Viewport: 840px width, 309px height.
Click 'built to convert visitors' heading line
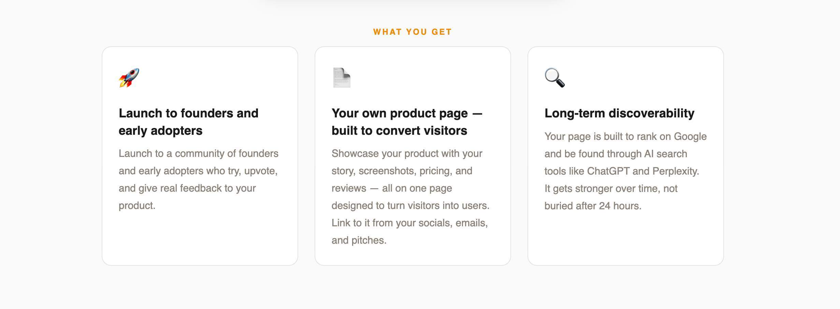[399, 131]
